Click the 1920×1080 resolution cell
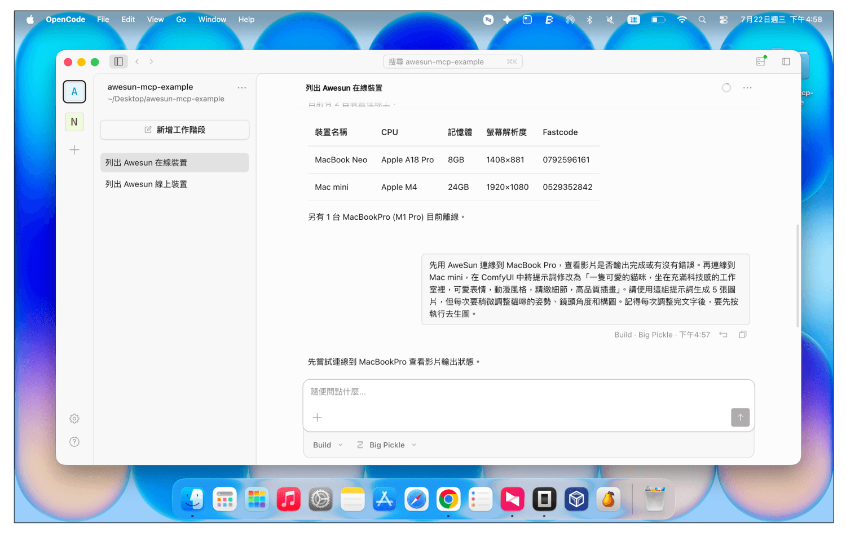The image size is (846, 537). [508, 187]
